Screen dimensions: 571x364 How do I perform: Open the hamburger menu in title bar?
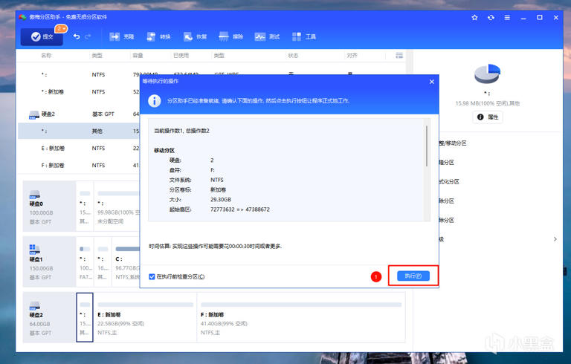(507, 18)
